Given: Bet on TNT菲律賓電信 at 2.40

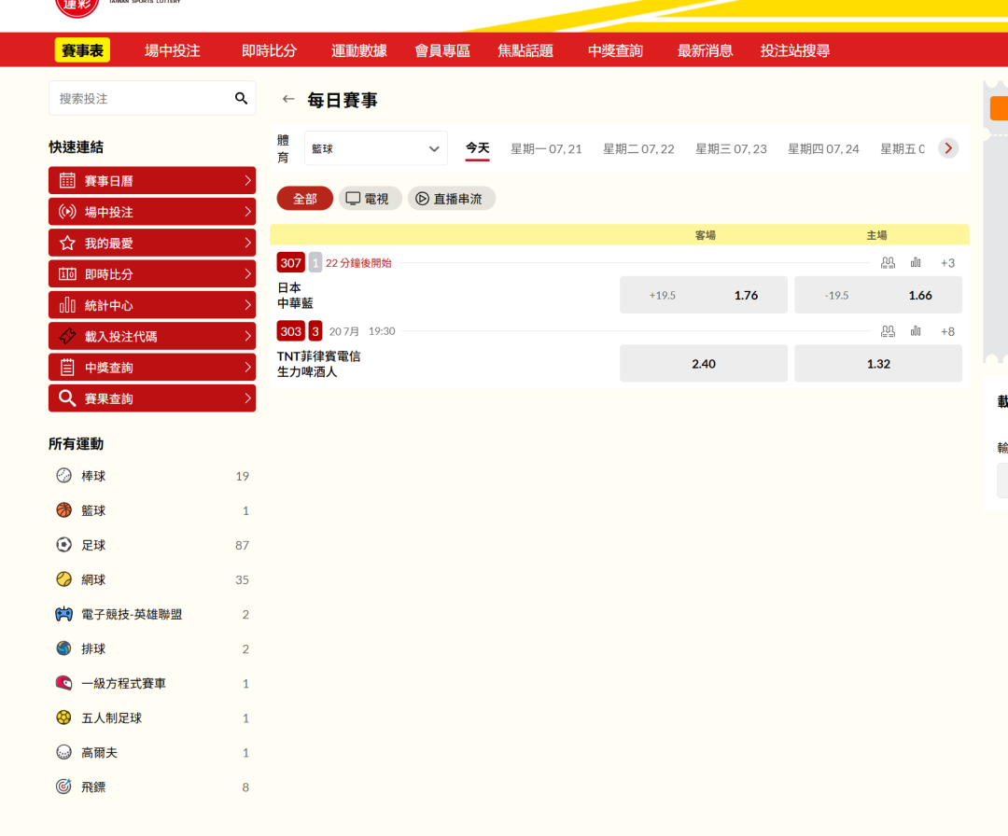Looking at the screenshot, I should point(704,364).
